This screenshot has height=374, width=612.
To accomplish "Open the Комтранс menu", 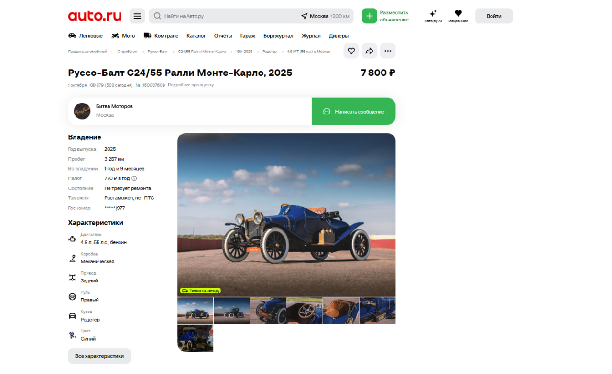I will tap(161, 36).
